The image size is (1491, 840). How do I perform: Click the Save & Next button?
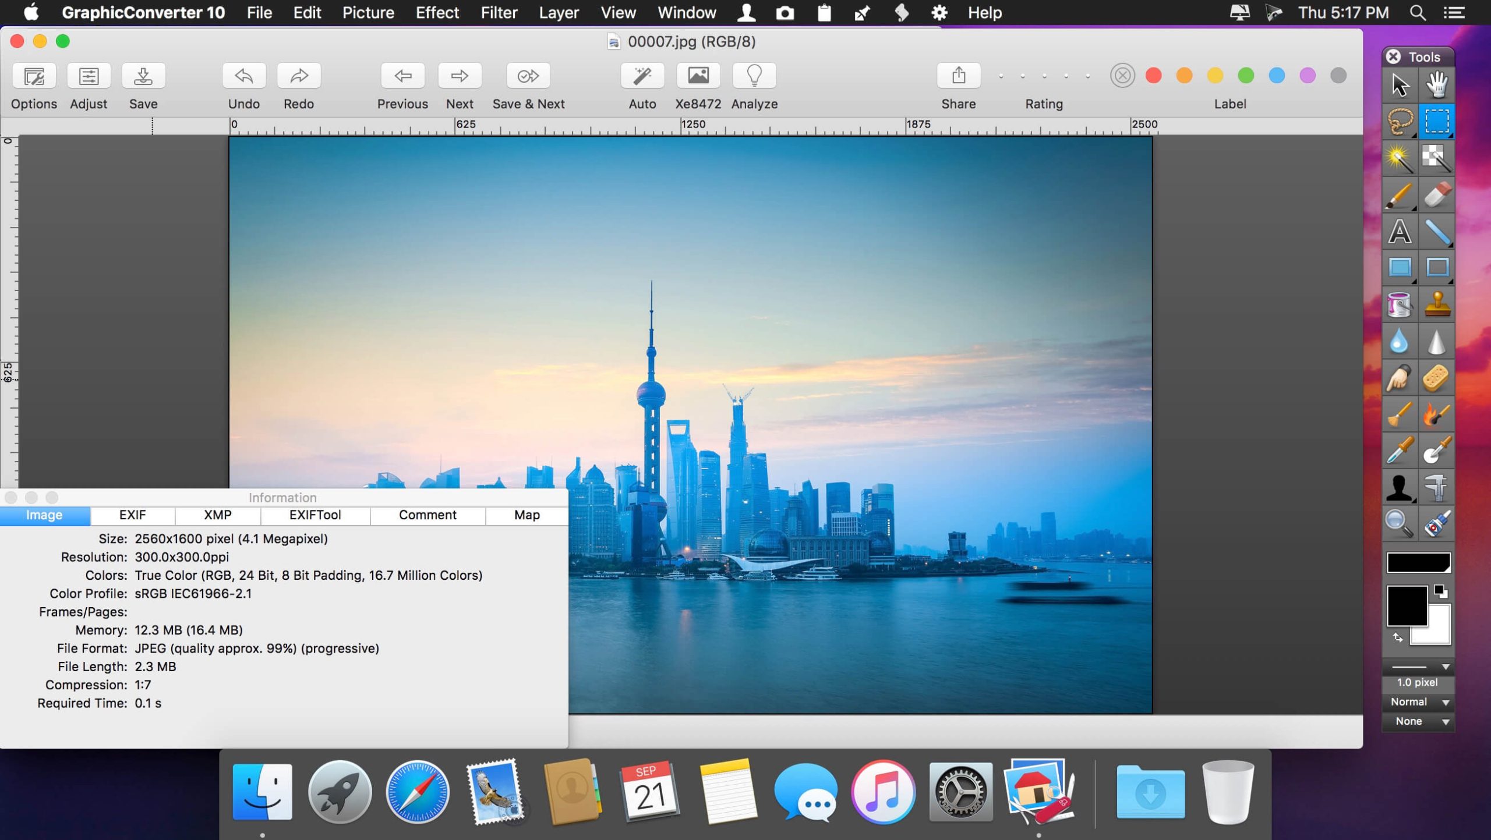(528, 75)
